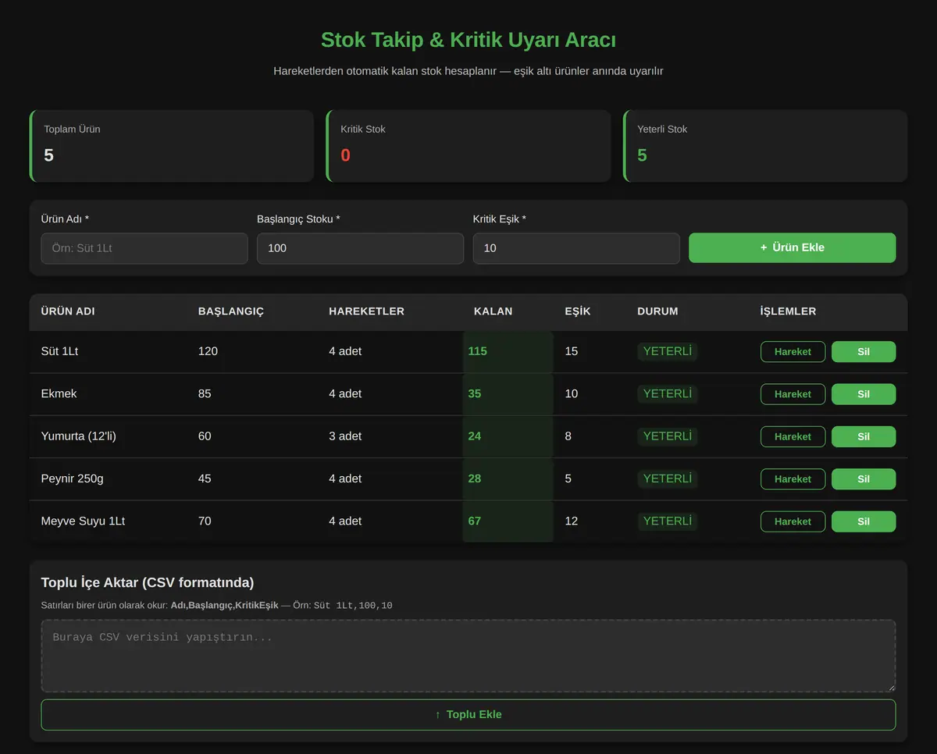Delete the Süt 1Lt row with Sil
This screenshot has height=754, width=937.
coord(864,351)
